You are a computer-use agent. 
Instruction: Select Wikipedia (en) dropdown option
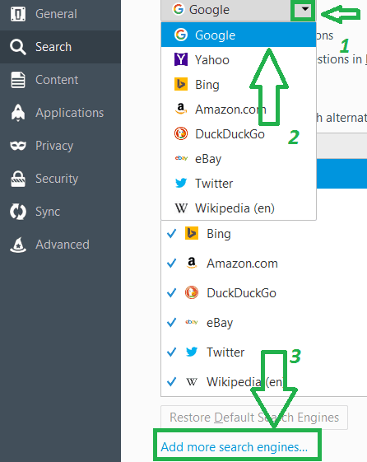[239, 208]
